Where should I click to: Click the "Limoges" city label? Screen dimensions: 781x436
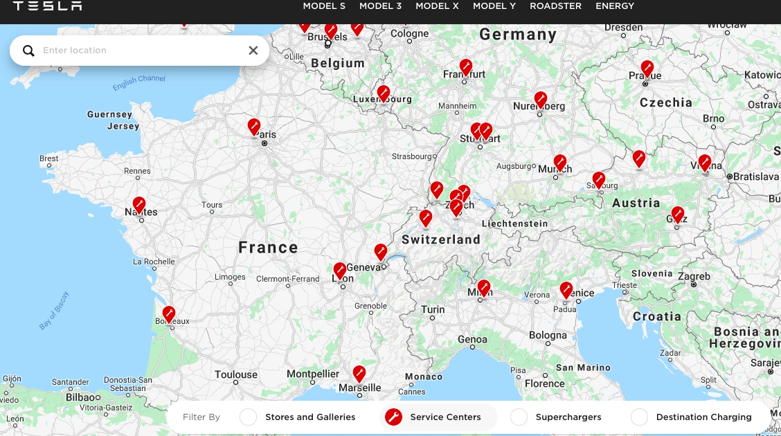(230, 277)
